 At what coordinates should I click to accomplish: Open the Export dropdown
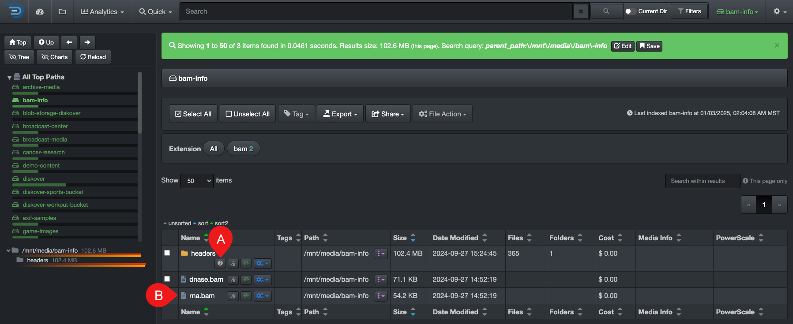point(340,114)
